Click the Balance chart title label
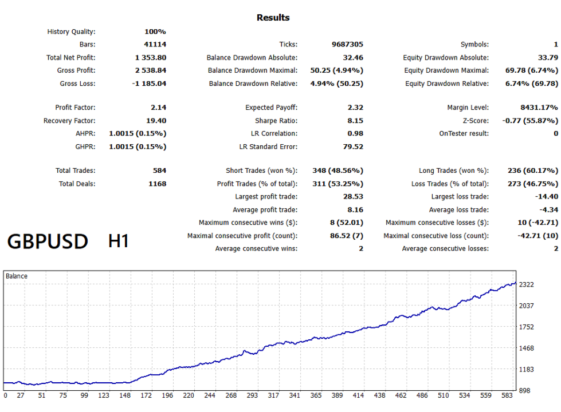Screen dimensions: 561x412 [17, 276]
